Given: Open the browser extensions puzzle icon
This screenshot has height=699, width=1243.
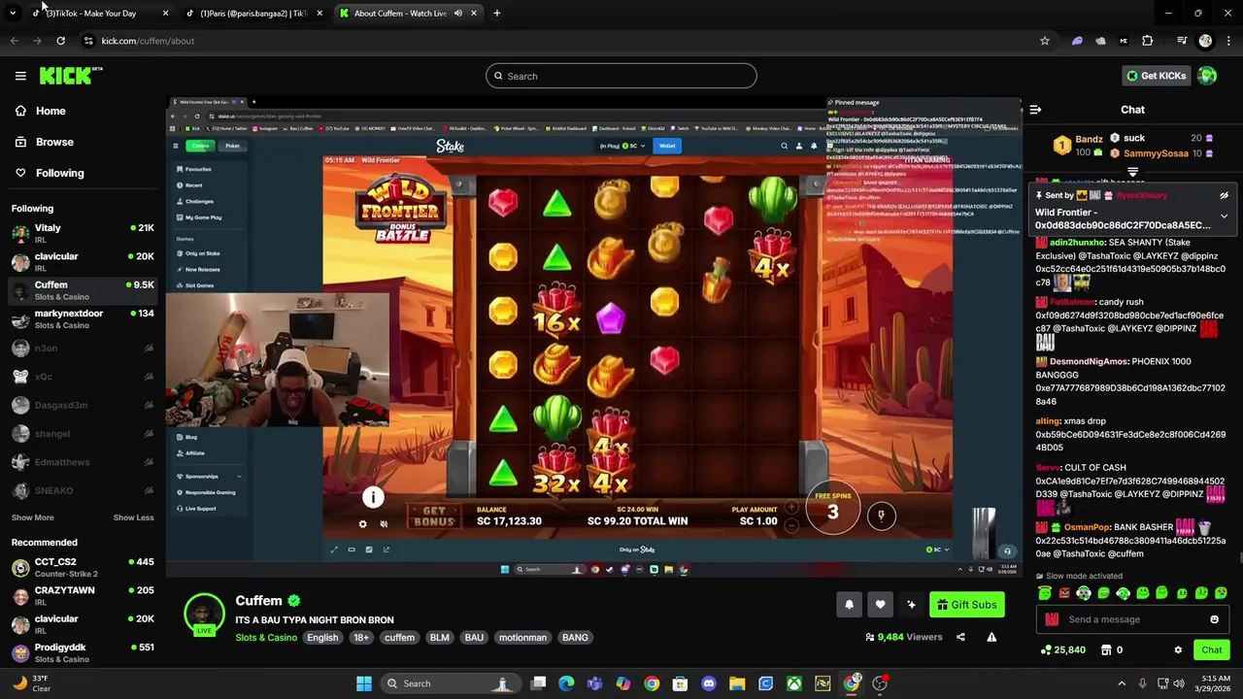Looking at the screenshot, I should tap(1147, 41).
